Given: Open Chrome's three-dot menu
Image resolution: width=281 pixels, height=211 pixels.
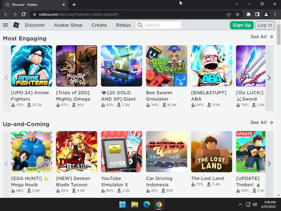Looking at the screenshot, I should point(275,14).
